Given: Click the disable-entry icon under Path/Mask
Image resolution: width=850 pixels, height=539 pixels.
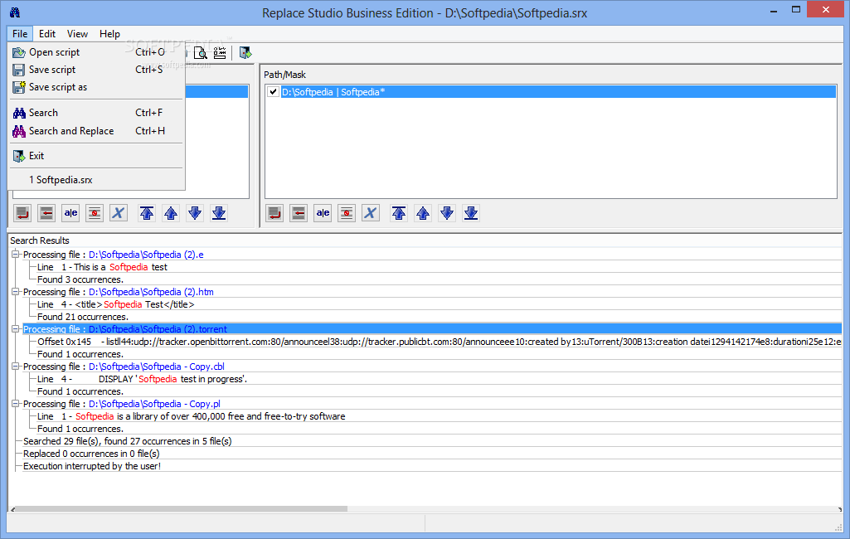Looking at the screenshot, I should point(347,213).
